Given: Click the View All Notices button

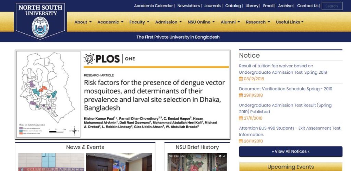Looking at the screenshot, I should 291,152.
